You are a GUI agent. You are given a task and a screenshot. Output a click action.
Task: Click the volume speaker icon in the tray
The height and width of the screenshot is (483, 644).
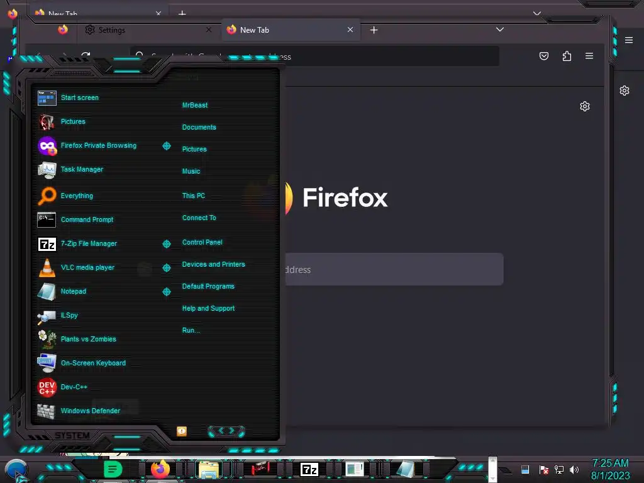tap(574, 469)
